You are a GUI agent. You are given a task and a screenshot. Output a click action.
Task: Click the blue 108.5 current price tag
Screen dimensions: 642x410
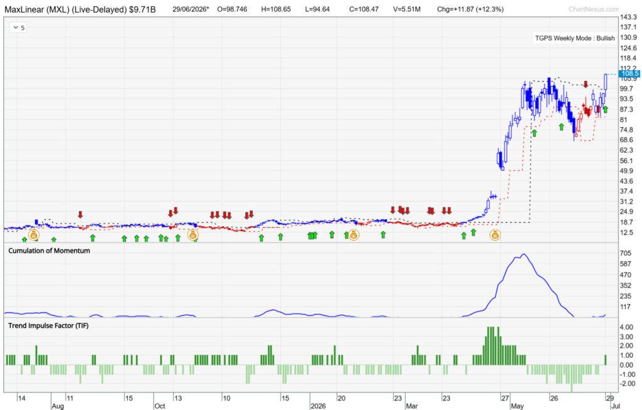point(629,74)
